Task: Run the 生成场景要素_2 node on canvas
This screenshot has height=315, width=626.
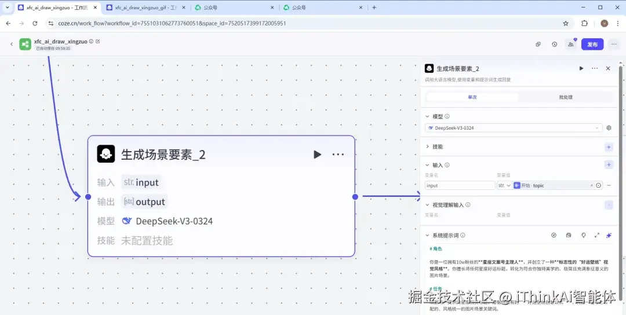Action: click(x=317, y=154)
